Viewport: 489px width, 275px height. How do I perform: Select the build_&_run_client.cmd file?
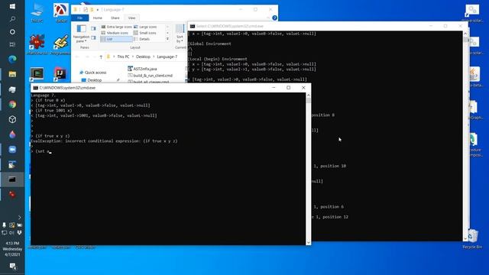pyautogui.click(x=150, y=76)
